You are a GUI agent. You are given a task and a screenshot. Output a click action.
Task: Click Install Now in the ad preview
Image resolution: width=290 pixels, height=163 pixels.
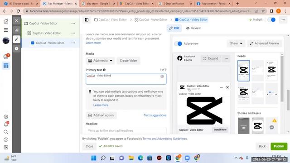(x=220, y=130)
